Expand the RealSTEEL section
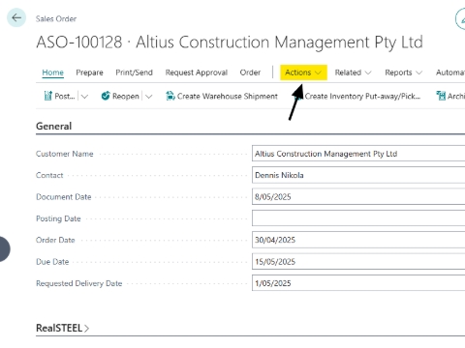The image size is (465, 348). coord(62,328)
